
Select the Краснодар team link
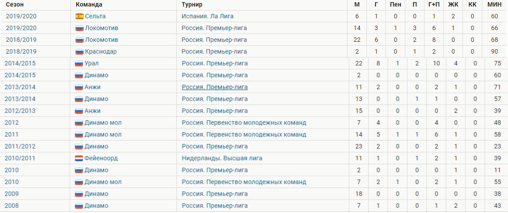point(101,52)
